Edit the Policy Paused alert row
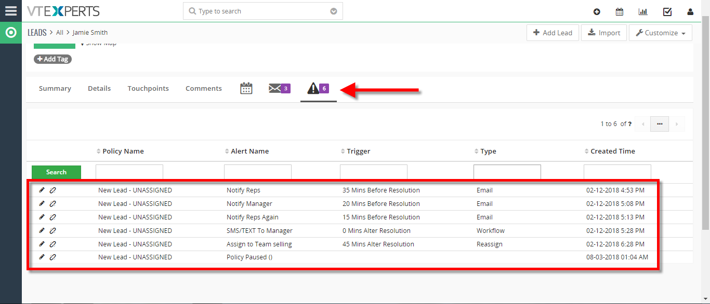This screenshot has width=710, height=304. click(42, 257)
